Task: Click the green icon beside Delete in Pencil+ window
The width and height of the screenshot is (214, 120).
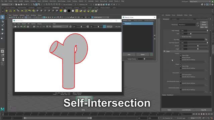Action: [151, 55]
